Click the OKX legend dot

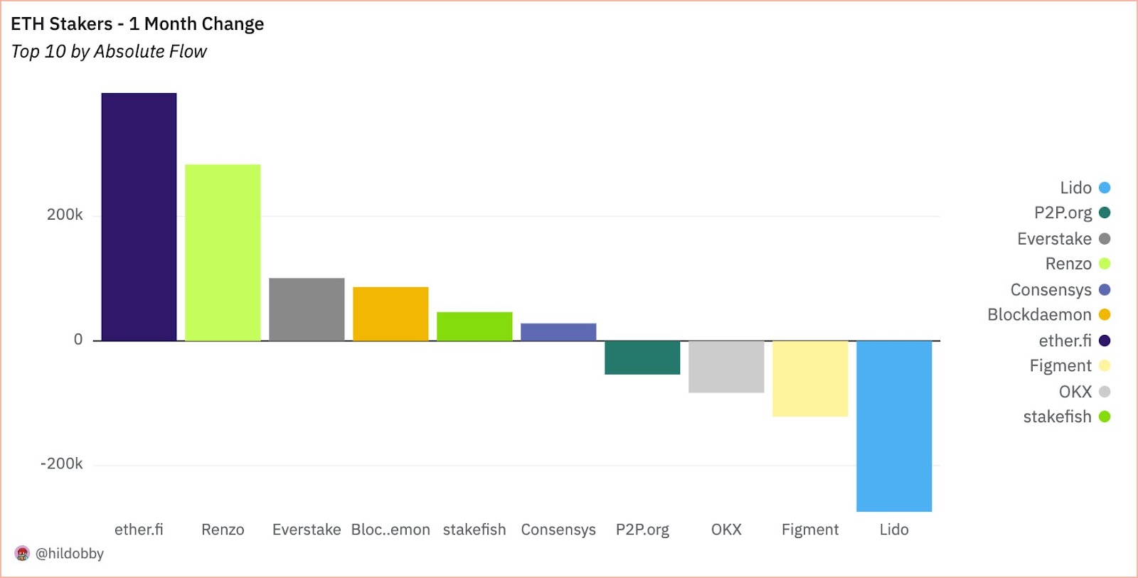(1105, 392)
